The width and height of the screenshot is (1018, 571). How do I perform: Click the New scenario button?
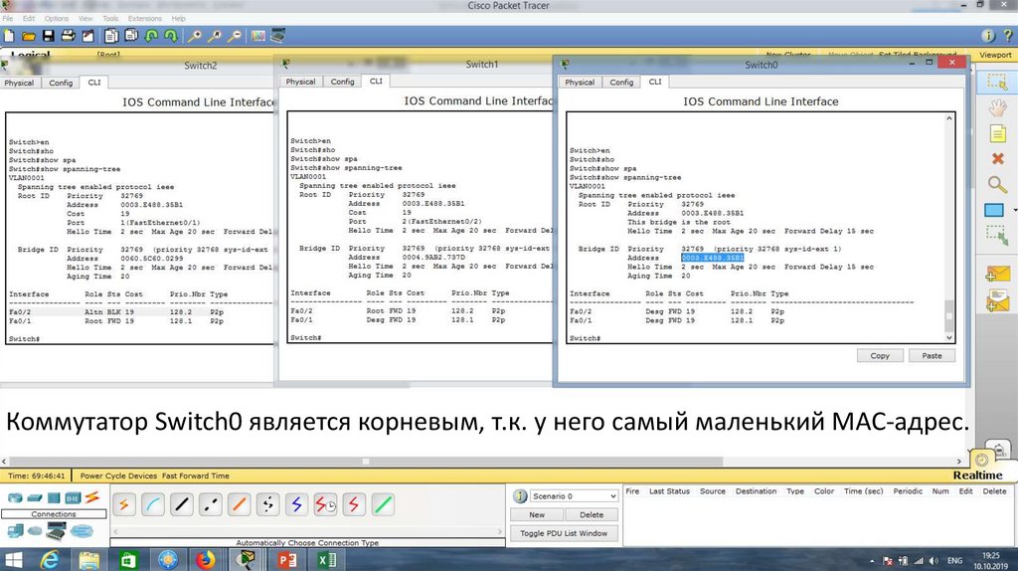[x=537, y=515]
